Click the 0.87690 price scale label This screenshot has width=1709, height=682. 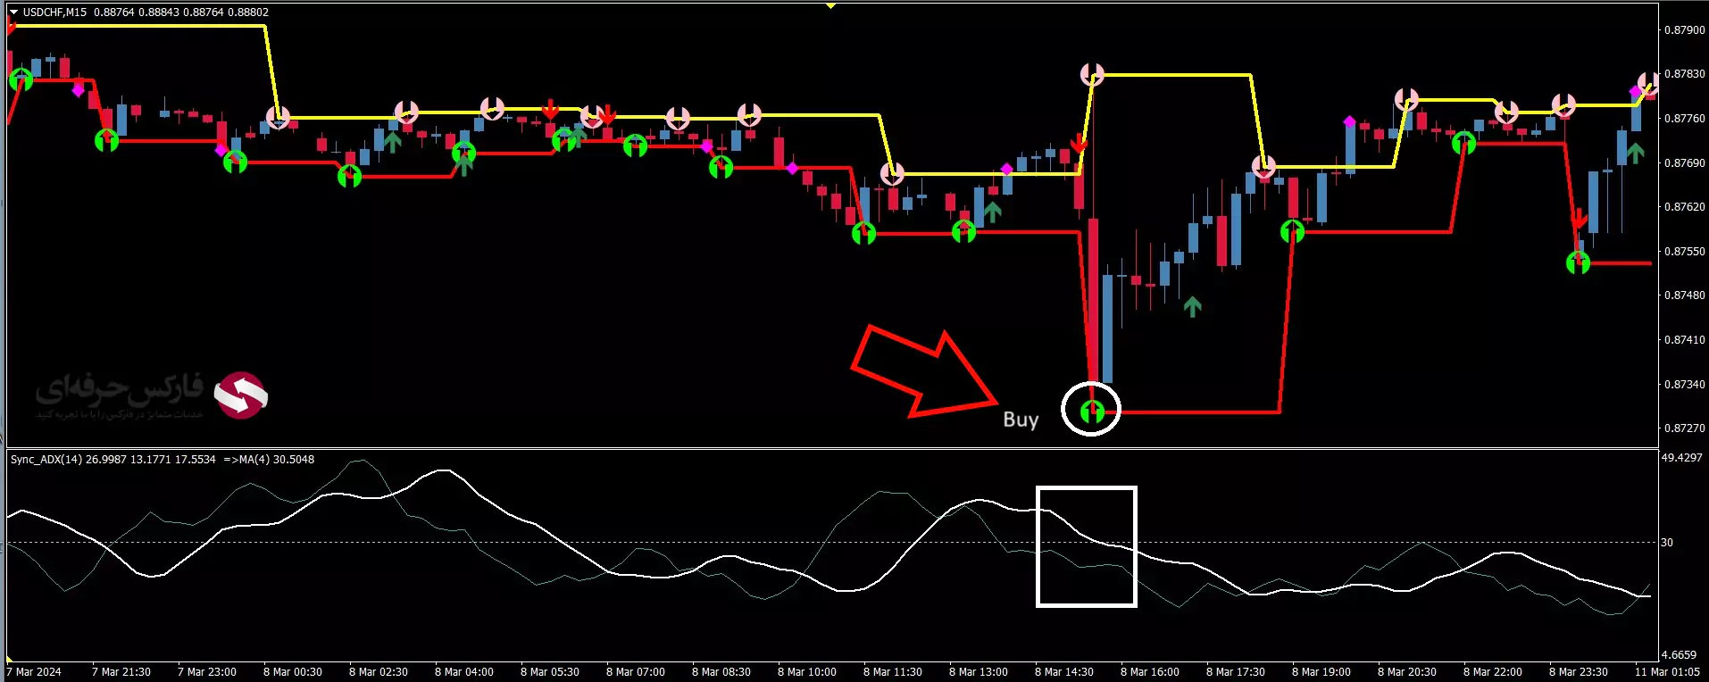(1685, 162)
